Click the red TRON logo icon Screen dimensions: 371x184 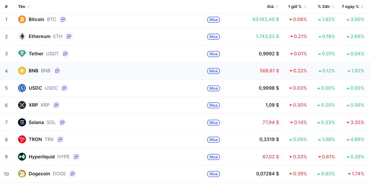point(22,140)
